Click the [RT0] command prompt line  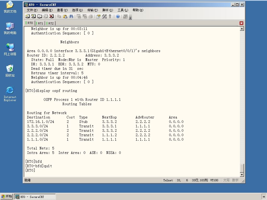tap(30, 170)
